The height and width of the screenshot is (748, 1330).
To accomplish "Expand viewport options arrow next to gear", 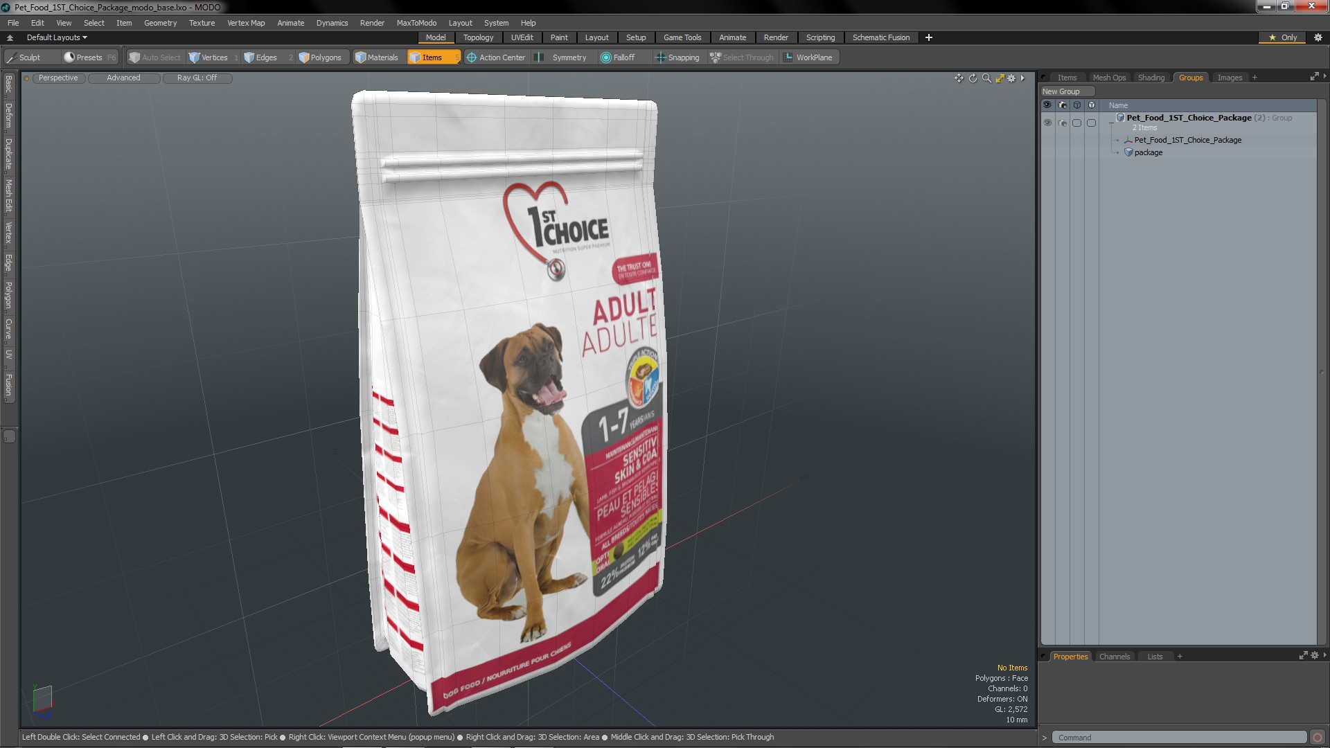I will click(1022, 78).
